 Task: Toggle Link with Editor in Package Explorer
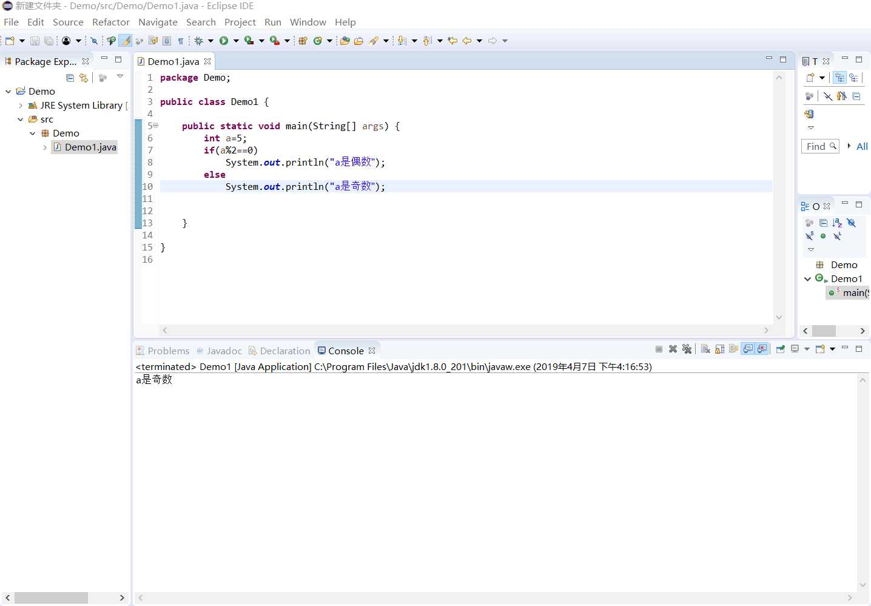[84, 78]
